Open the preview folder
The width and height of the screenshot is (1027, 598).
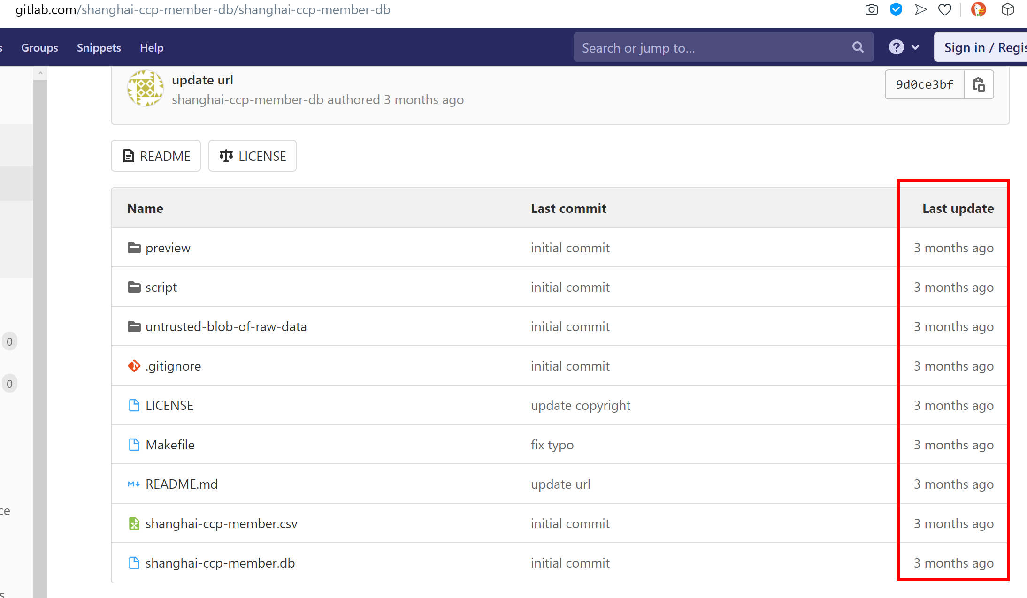tap(168, 248)
